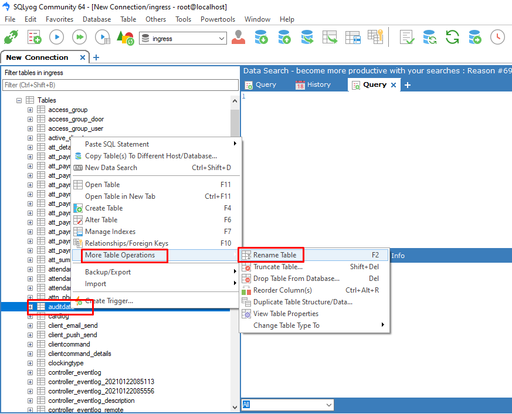Image resolution: width=512 pixels, height=414 pixels.
Task: Open the Database menu
Action: (97, 19)
